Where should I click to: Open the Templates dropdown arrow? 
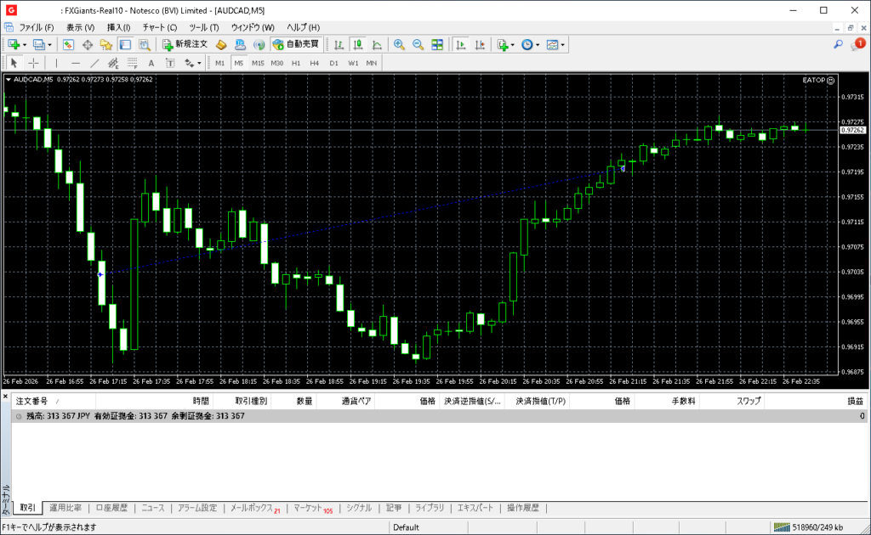(563, 44)
